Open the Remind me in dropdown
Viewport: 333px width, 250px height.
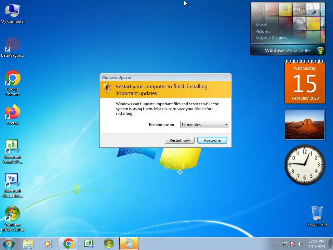click(205, 125)
